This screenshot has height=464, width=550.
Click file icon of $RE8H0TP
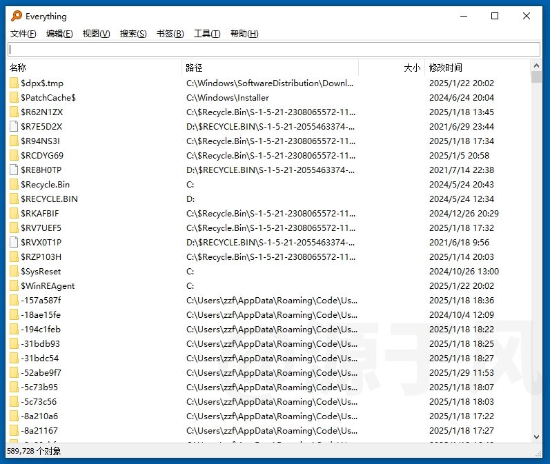pyautogui.click(x=14, y=170)
